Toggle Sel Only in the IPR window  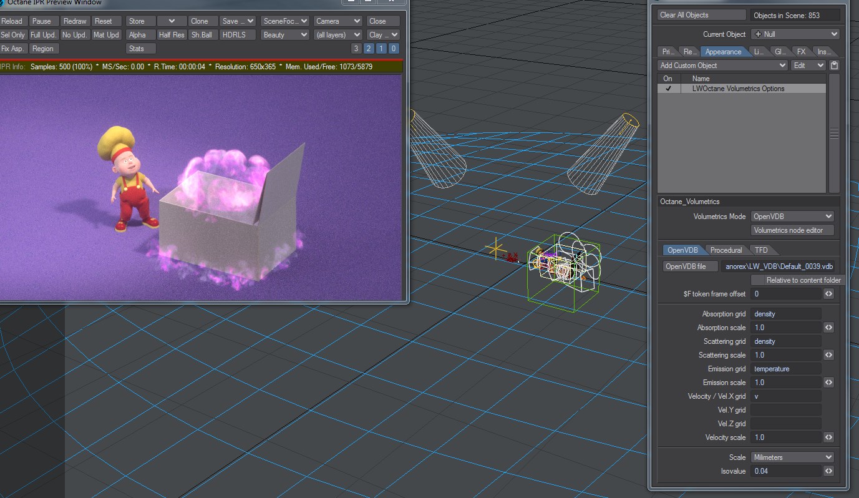[13, 35]
